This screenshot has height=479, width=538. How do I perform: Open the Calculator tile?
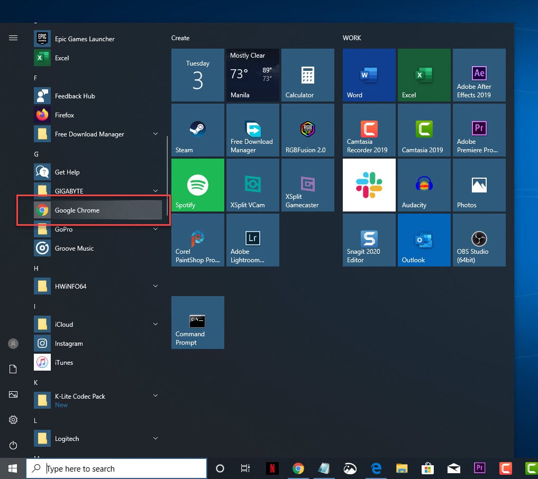point(308,75)
